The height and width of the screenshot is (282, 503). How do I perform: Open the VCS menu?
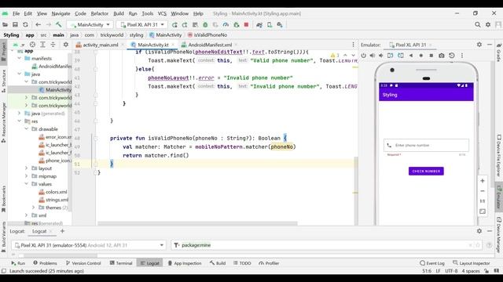(x=162, y=13)
